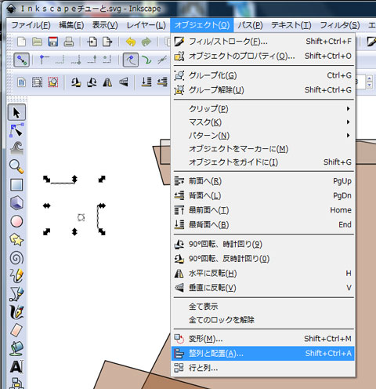Image resolution: width=376 pixels, height=389 pixels.
Task: Click the Save floppy disk icon
Action: click(53, 42)
